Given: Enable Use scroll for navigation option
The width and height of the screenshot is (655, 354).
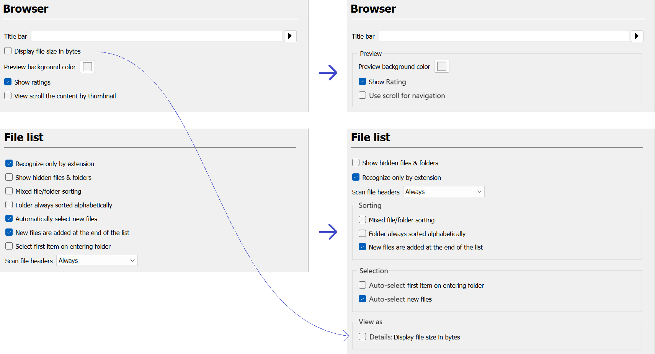Looking at the screenshot, I should (363, 95).
